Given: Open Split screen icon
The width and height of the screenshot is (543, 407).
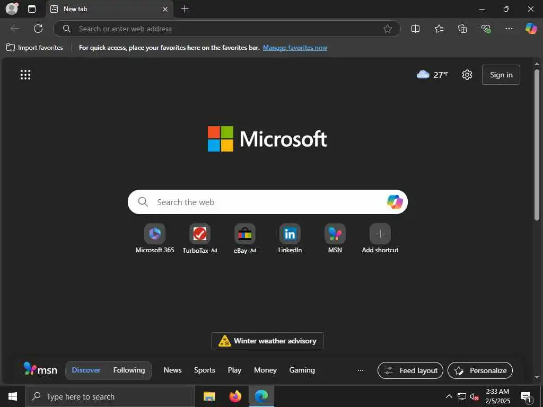Looking at the screenshot, I should (415, 29).
